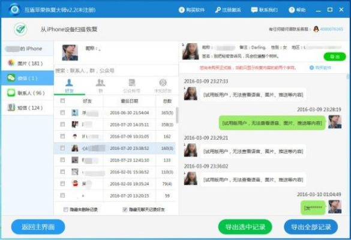Viewport: 351px width, 240px height.
Task: Click the incoming message at 2016-03-09 23:36:02
Action: point(253,179)
